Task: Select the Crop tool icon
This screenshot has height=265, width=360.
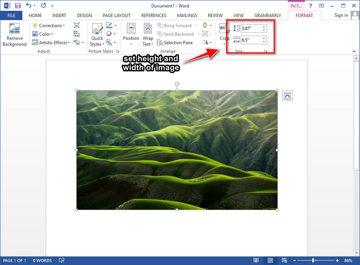Action: [x=224, y=29]
